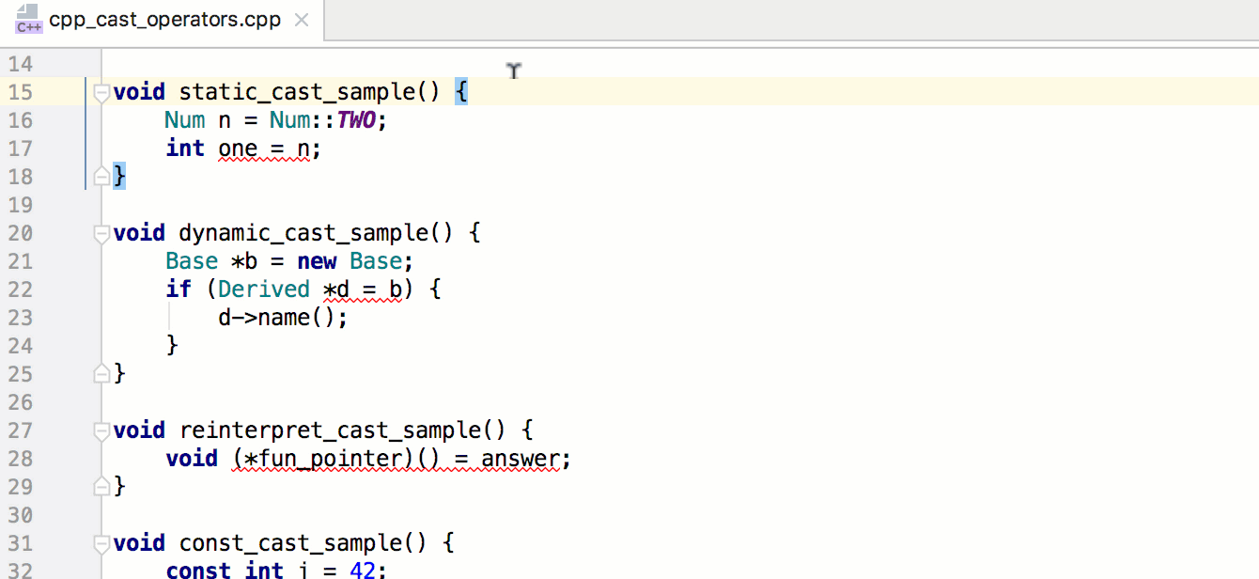Click 'Num' type at start of line 16
Viewport: 1259px width, 579px height.
point(185,120)
